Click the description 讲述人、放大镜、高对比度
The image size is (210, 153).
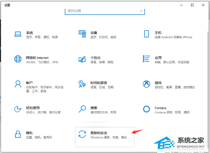coord(43,112)
